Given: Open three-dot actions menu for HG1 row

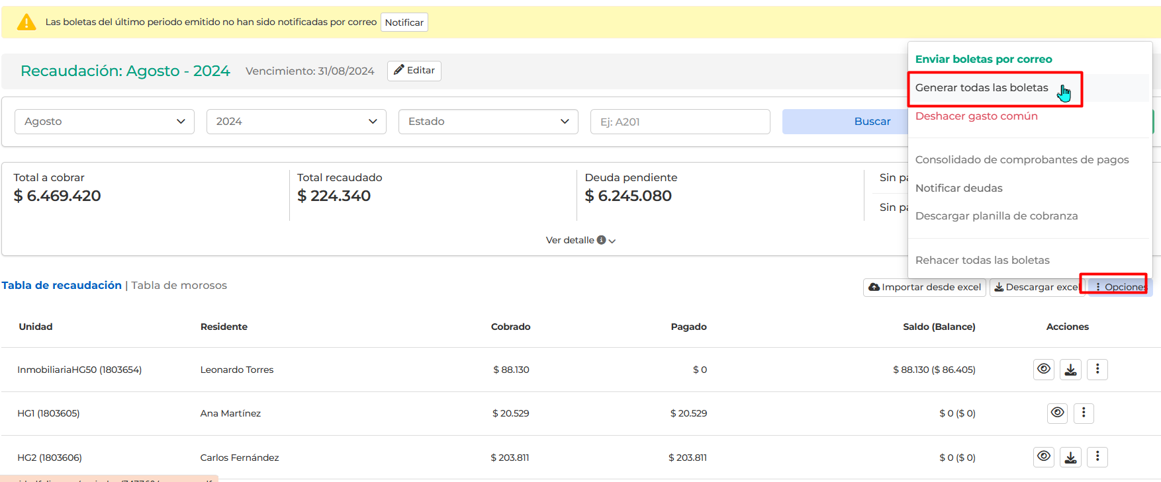Looking at the screenshot, I should 1084,413.
